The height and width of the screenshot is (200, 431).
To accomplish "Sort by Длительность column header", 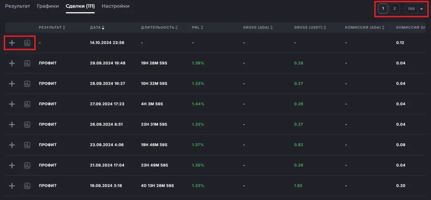I will tap(160, 28).
